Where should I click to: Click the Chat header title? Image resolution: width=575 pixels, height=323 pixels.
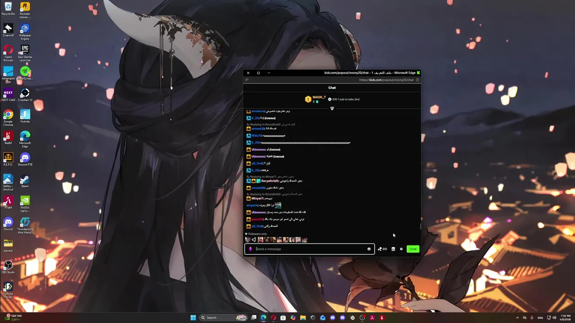tap(332, 87)
